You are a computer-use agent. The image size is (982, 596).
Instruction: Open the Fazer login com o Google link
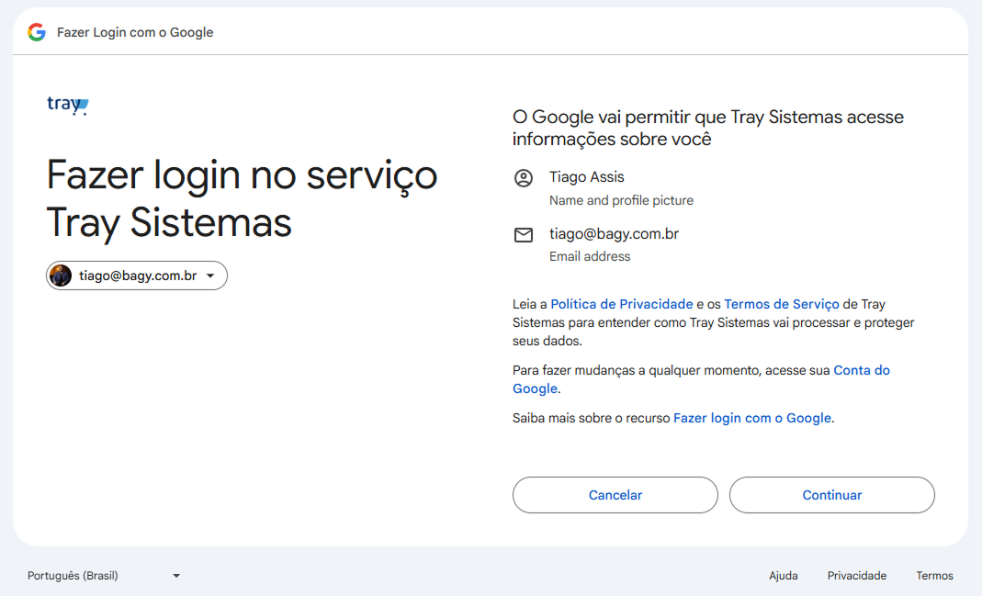coord(752,418)
